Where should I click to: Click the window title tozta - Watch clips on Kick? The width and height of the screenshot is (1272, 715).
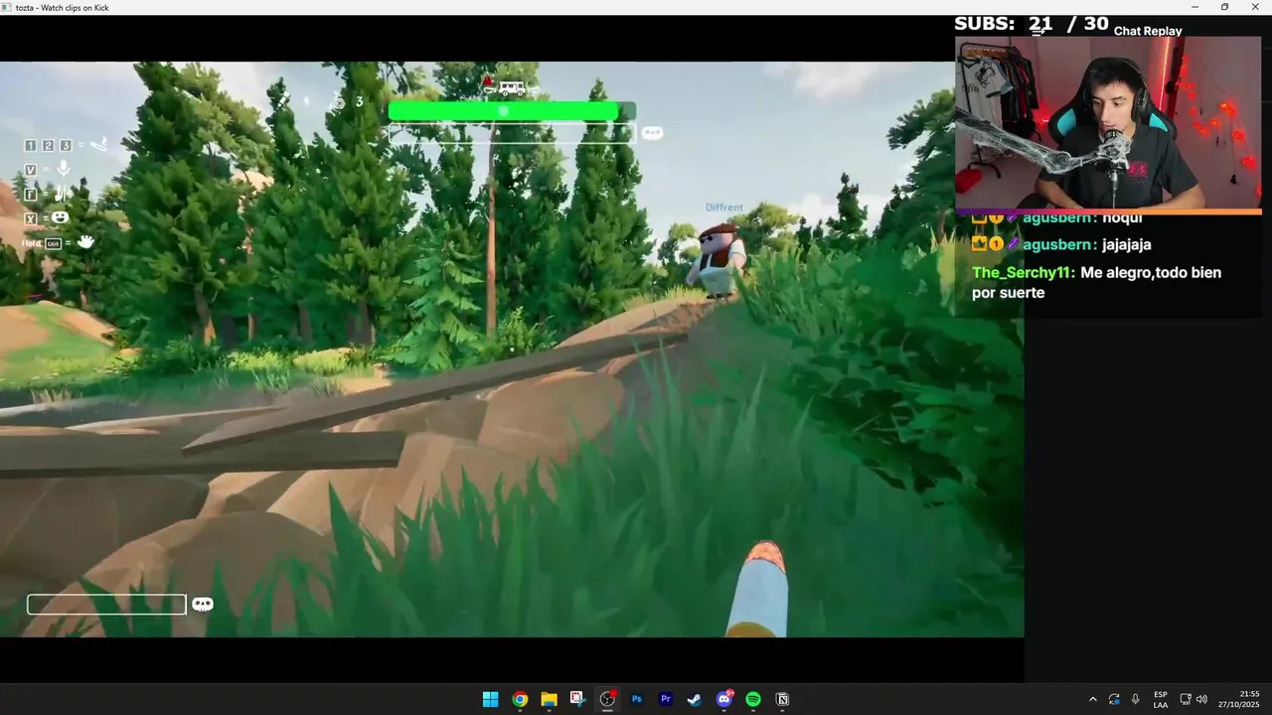[x=63, y=7]
